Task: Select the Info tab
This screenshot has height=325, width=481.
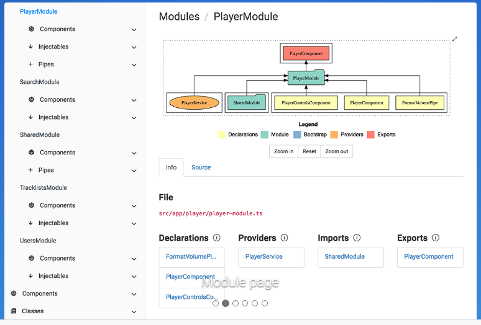Action: (x=171, y=167)
